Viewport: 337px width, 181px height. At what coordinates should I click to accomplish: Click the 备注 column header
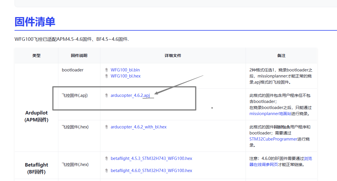pos(281,56)
